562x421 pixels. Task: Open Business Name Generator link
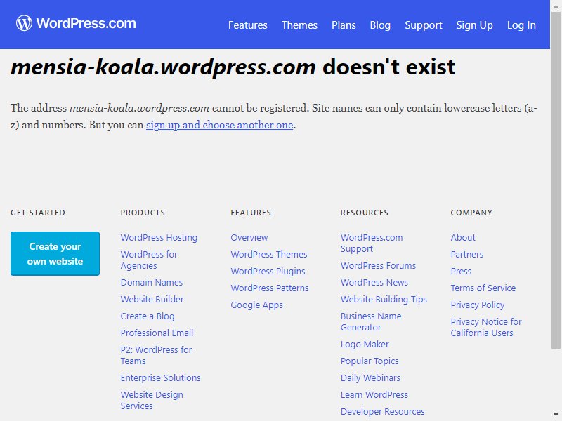click(371, 322)
